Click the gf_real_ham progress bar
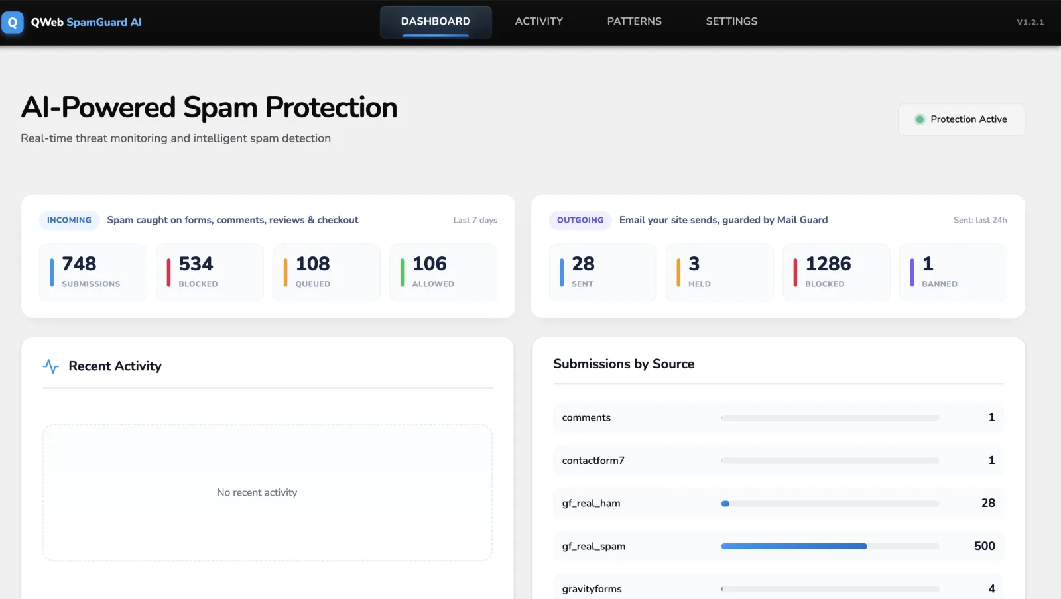This screenshot has height=599, width=1061. click(x=830, y=504)
